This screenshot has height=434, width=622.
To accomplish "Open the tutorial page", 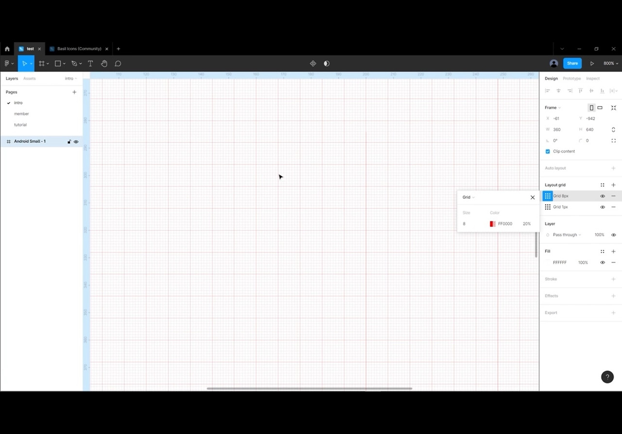I will pos(20,125).
